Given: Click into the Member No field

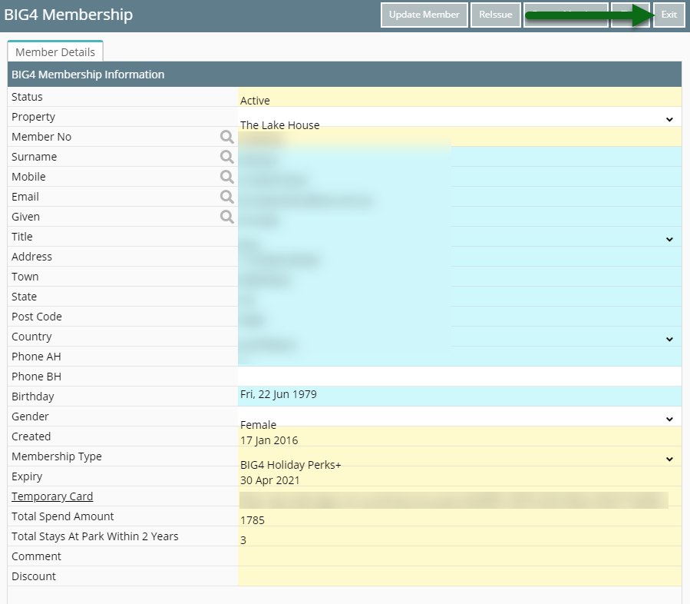Looking at the screenshot, I should 460,137.
